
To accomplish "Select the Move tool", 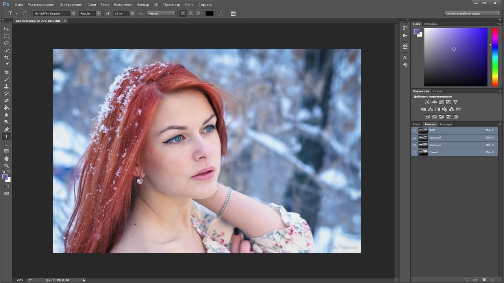I will [6, 29].
